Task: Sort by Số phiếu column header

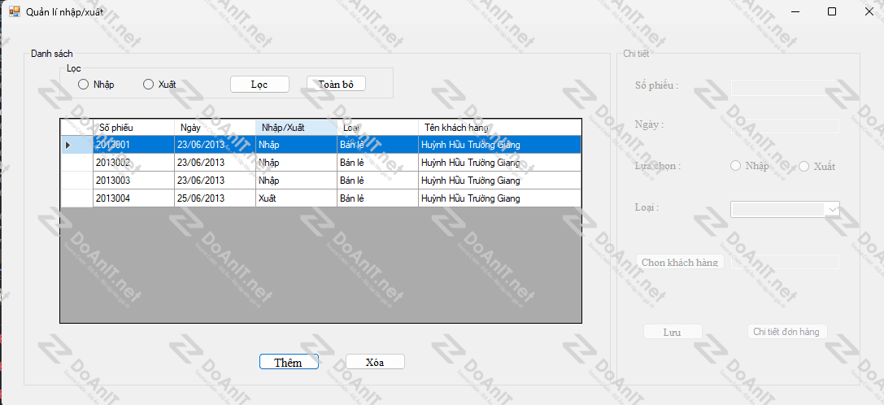Action: coord(133,128)
